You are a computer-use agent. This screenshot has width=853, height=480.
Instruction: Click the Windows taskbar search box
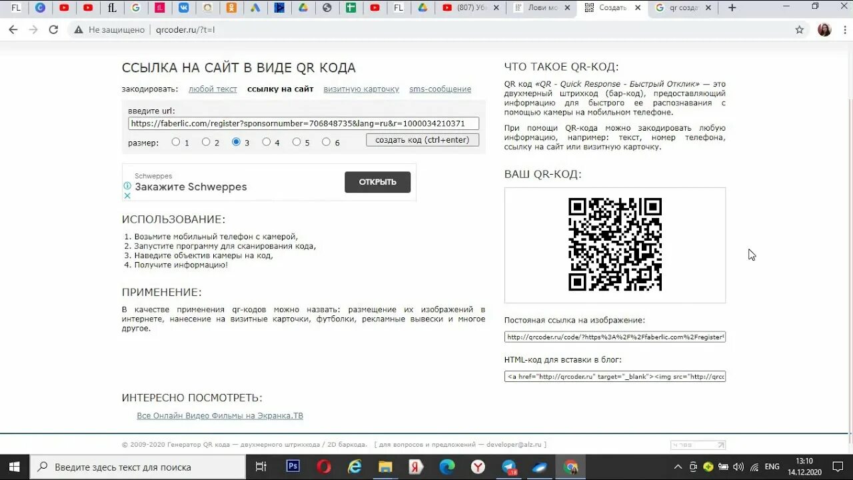tap(139, 467)
